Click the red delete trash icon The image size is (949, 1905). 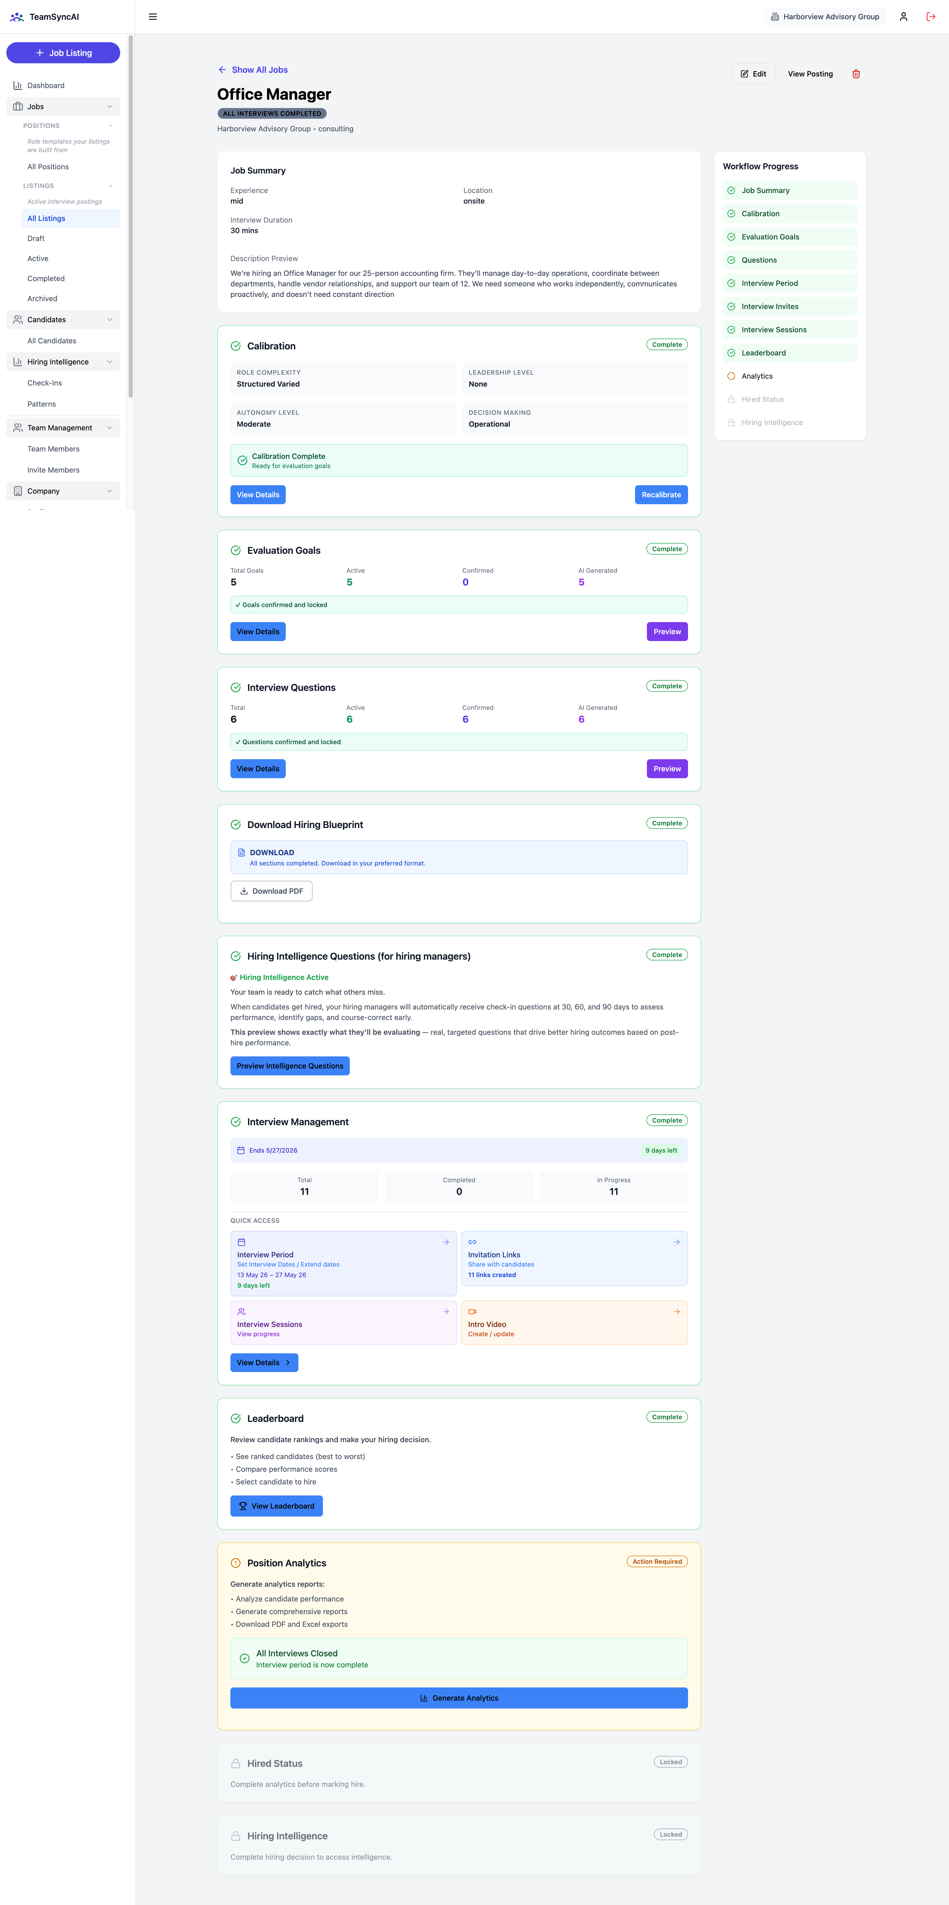(x=856, y=74)
